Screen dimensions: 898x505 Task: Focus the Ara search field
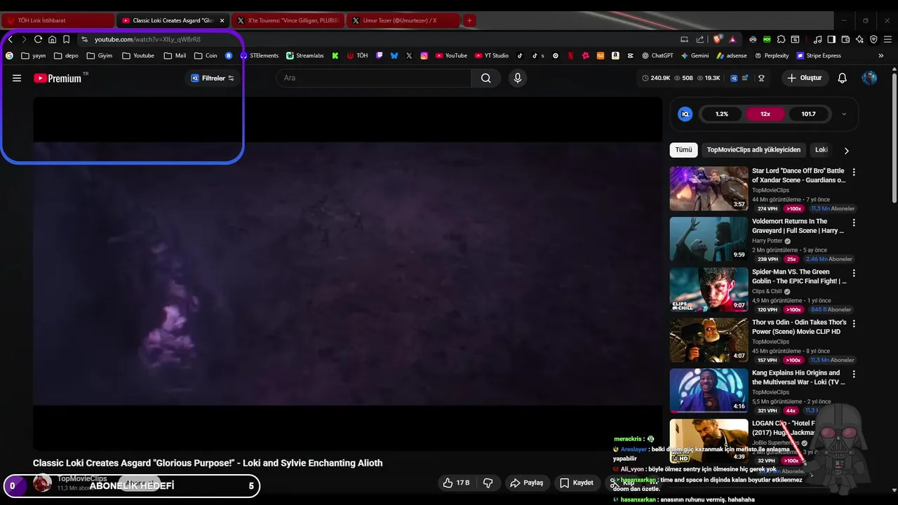pyautogui.click(x=374, y=78)
